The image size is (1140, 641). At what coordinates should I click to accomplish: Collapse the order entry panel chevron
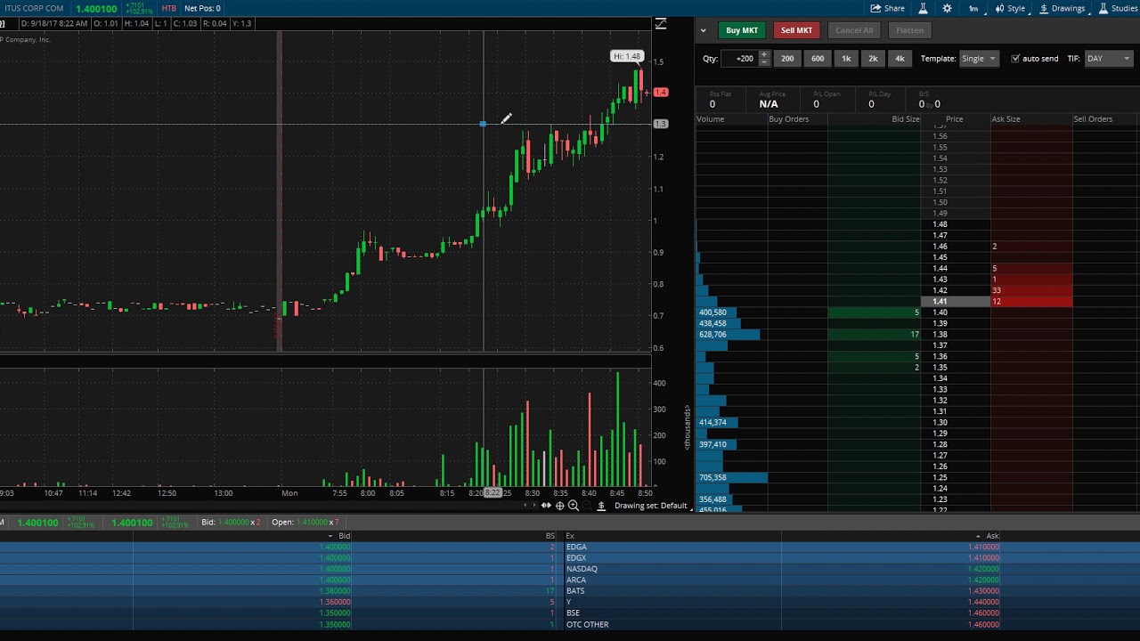tap(703, 30)
